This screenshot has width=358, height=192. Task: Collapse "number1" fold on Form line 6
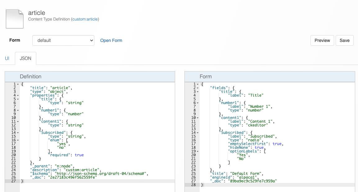(198, 103)
